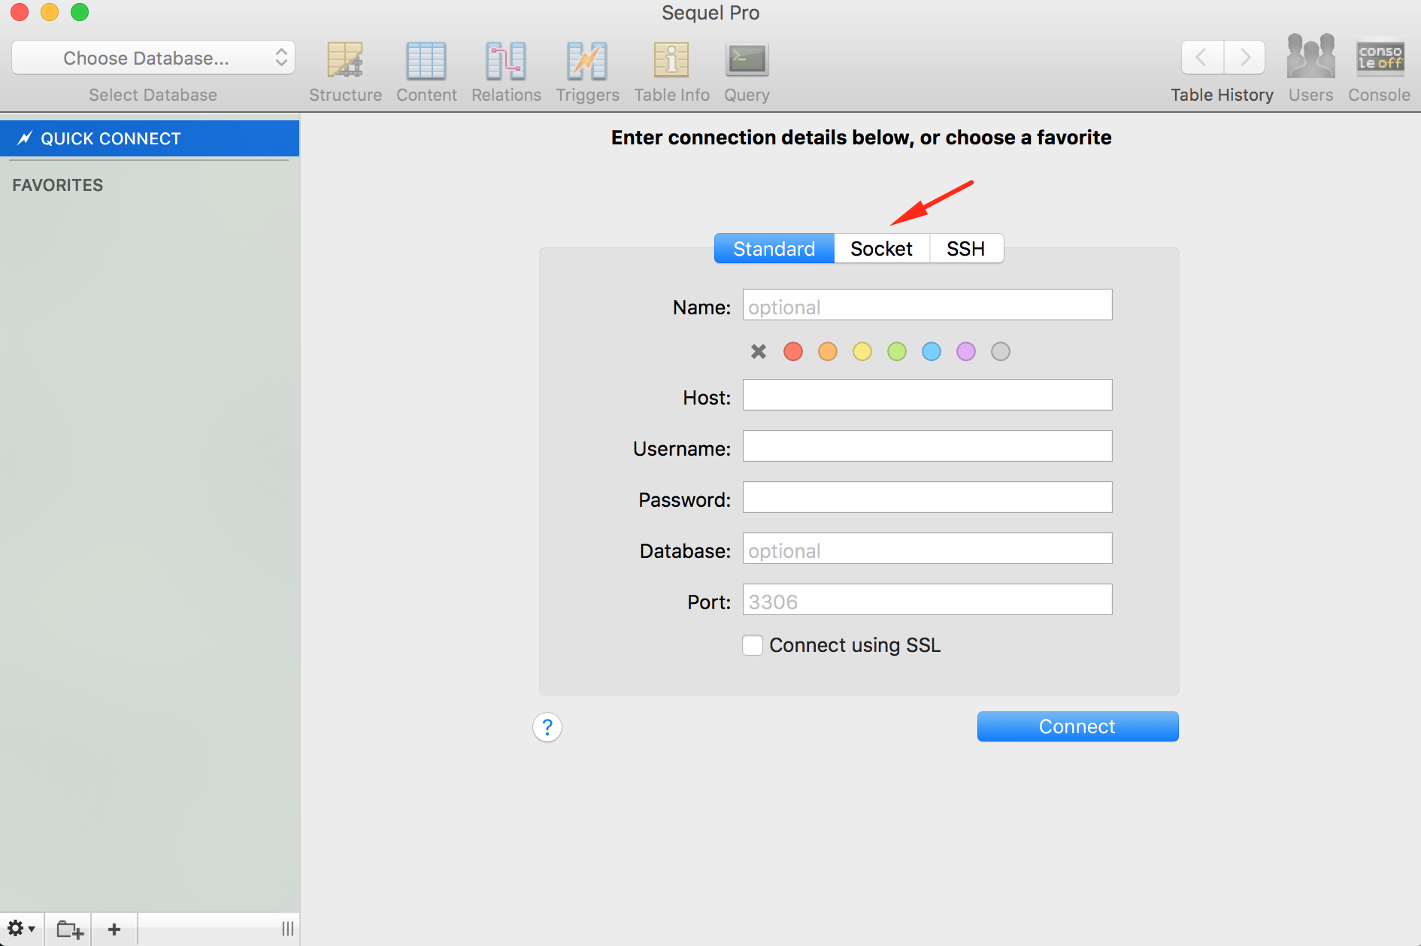Pick the gray favorite color
Screen dimensions: 1421x946
[1001, 351]
